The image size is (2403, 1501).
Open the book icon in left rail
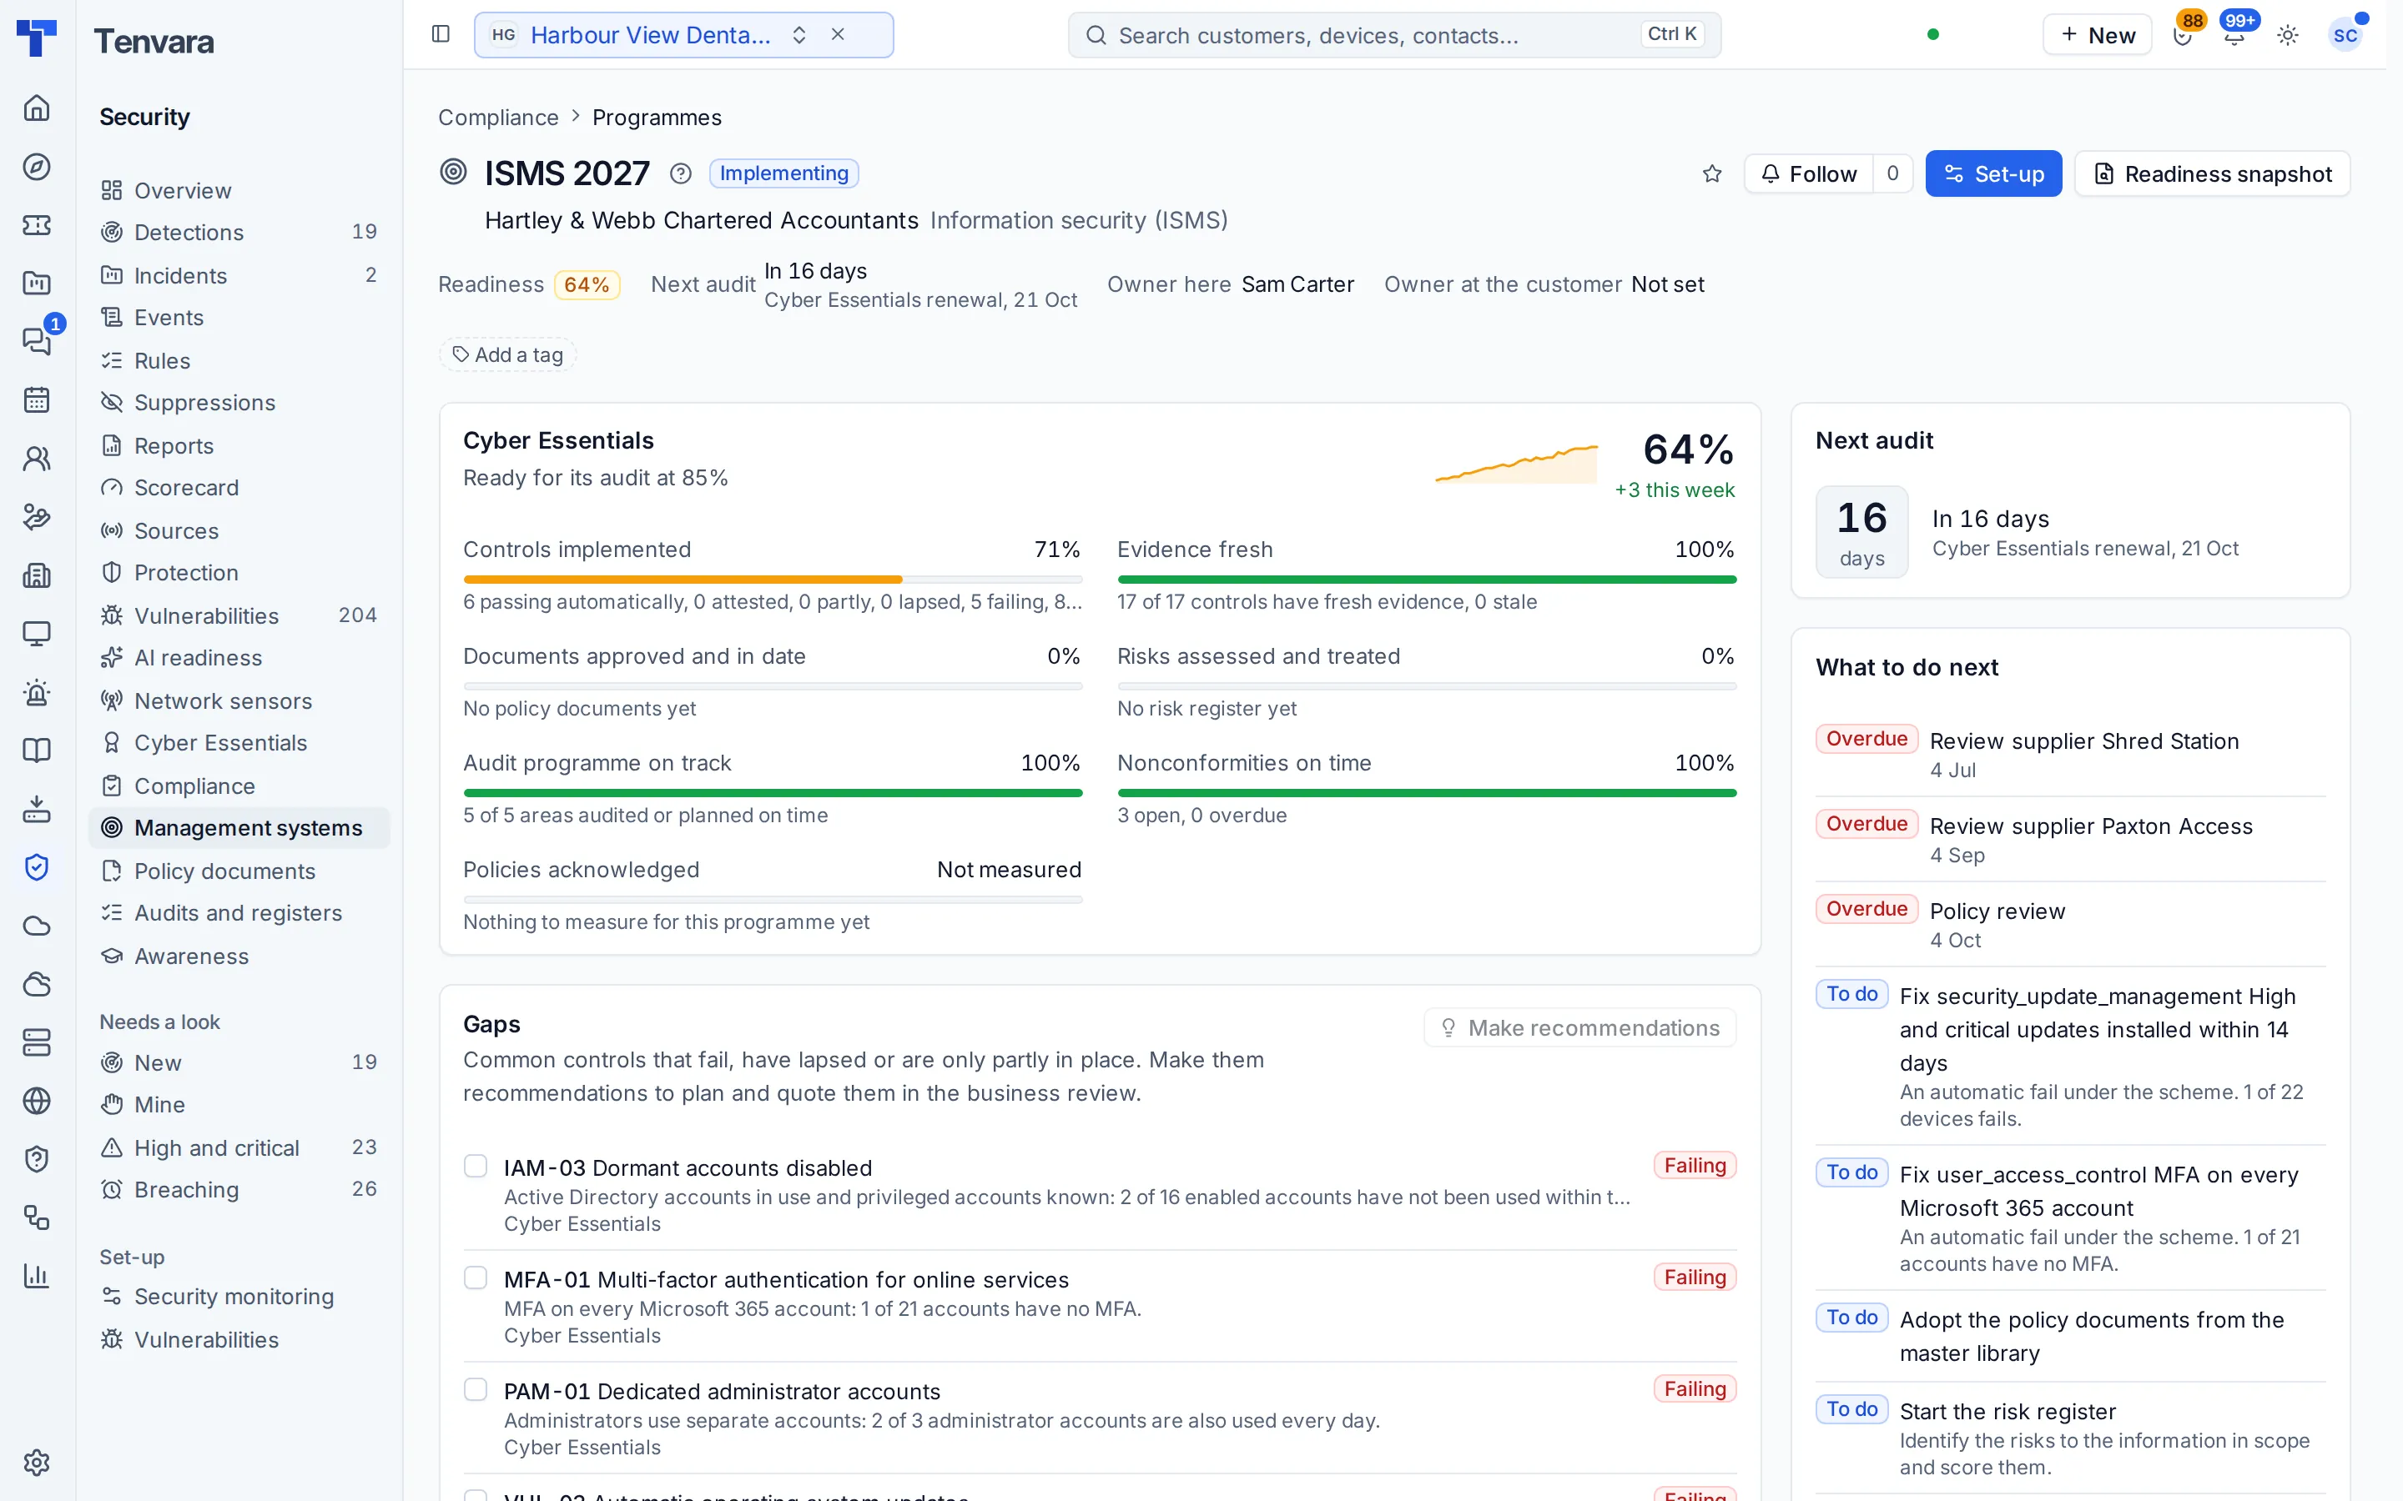[x=37, y=750]
